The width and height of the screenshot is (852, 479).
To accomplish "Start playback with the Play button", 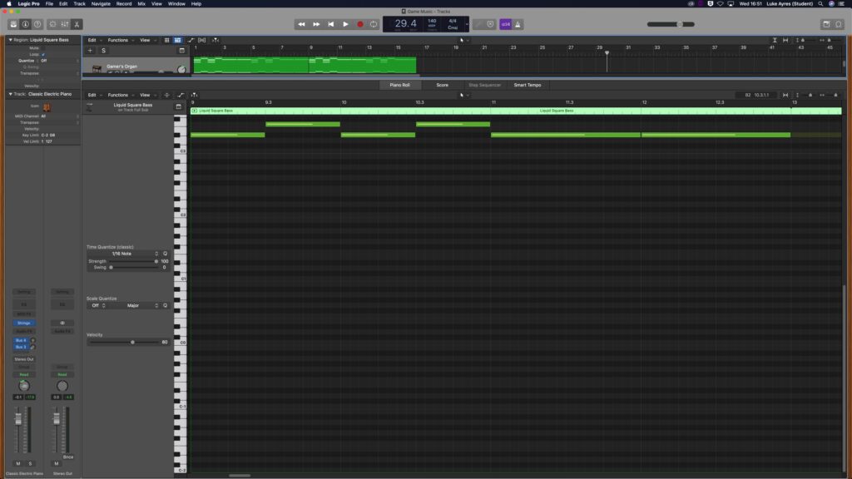I will coord(345,24).
